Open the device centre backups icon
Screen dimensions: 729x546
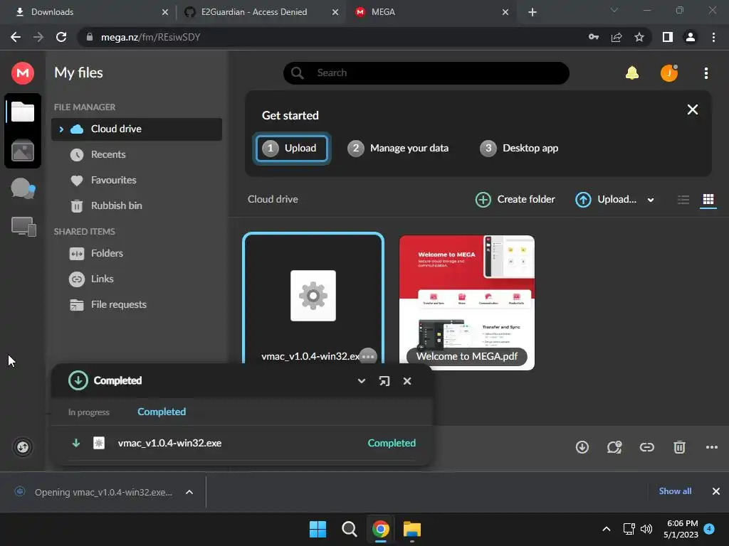23,227
